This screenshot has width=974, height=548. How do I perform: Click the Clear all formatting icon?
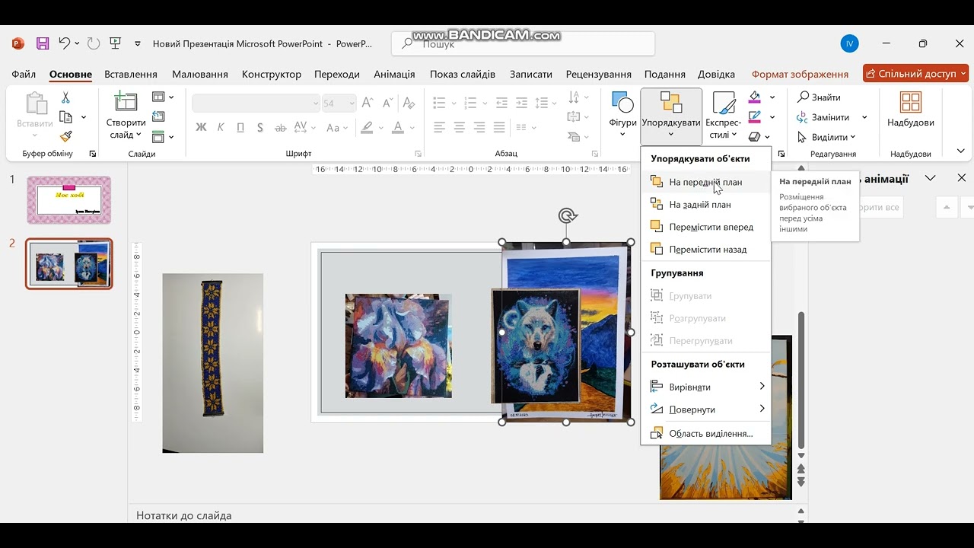click(409, 103)
